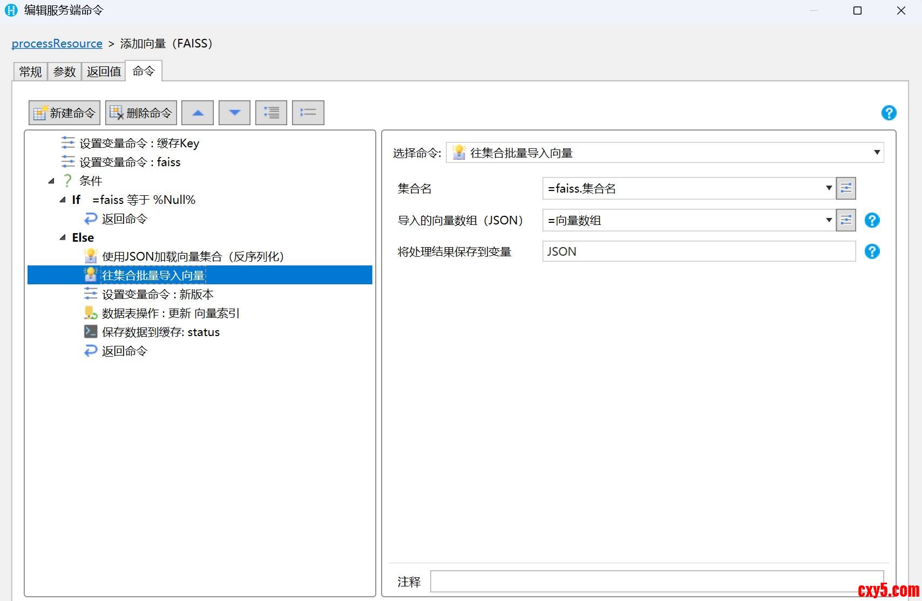The width and height of the screenshot is (922, 601).
Task: Click the increase indent toolbar icon
Action: 271,113
